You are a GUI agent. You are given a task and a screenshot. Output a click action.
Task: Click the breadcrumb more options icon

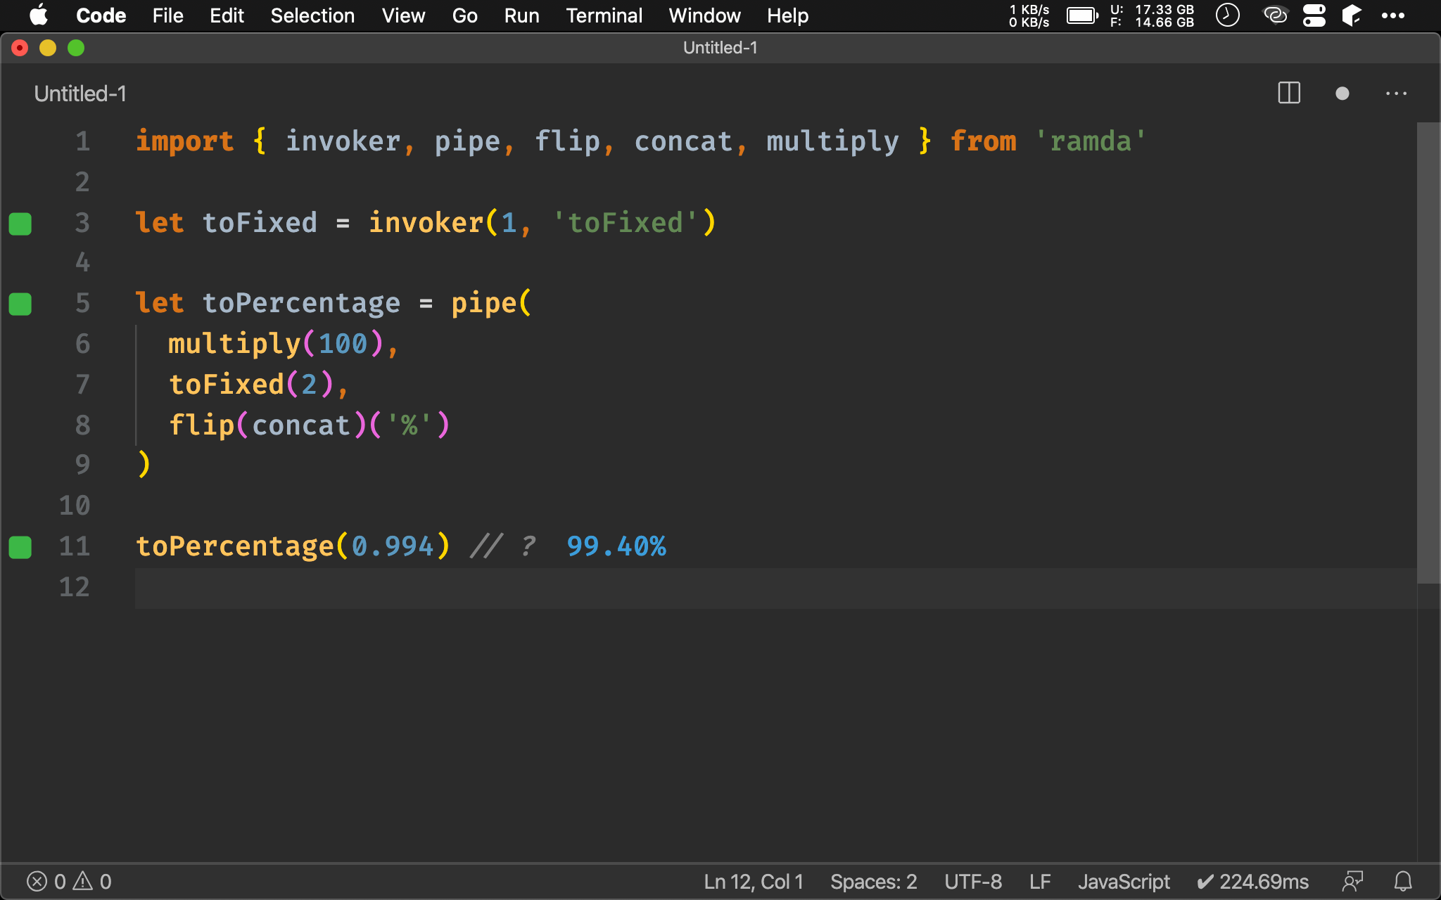tap(1397, 94)
